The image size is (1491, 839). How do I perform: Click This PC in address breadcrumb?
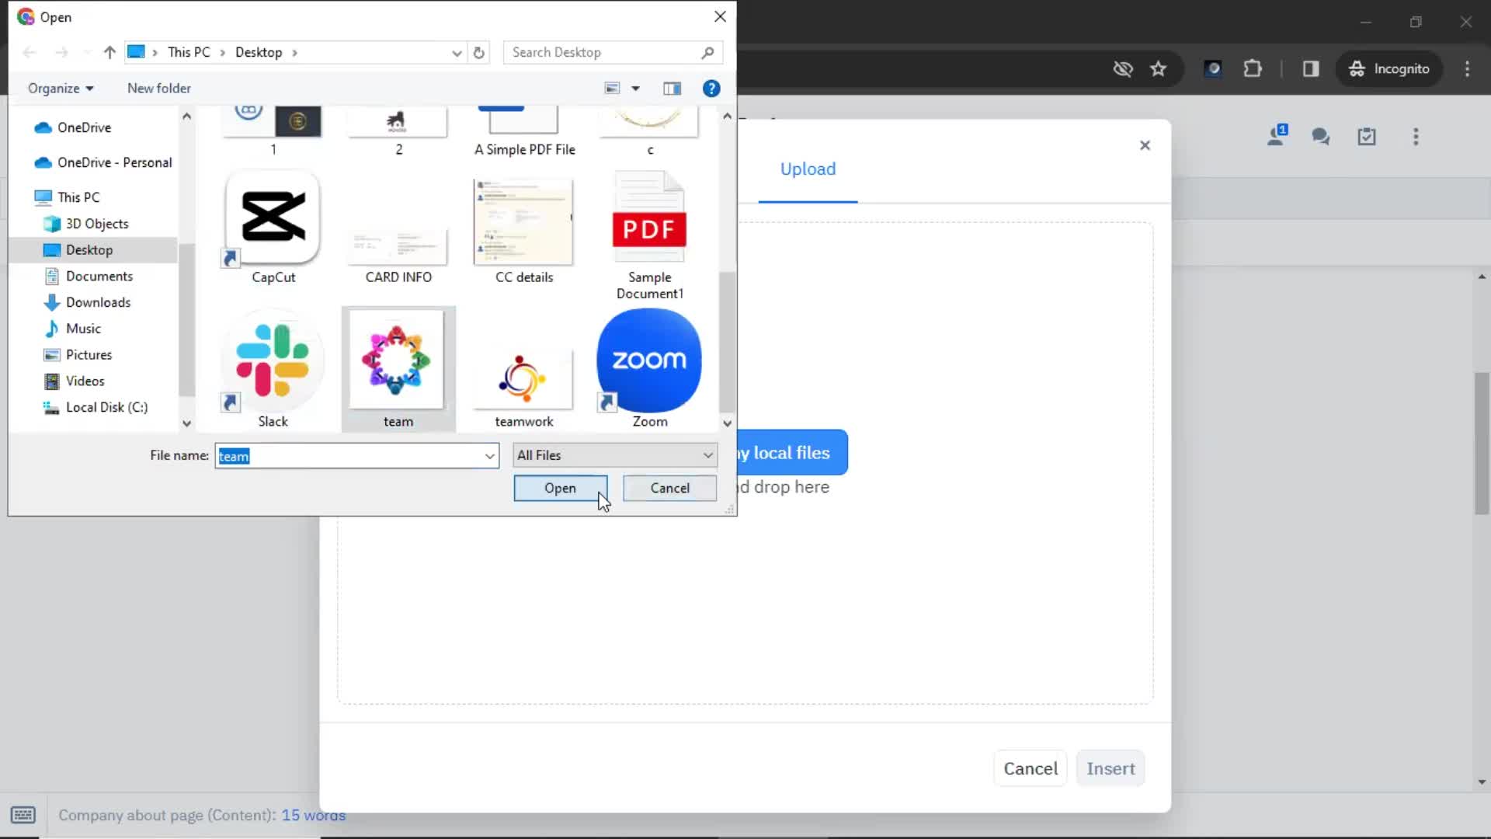(189, 52)
